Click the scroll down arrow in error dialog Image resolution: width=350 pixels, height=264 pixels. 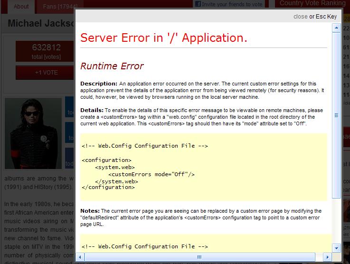[336, 248]
